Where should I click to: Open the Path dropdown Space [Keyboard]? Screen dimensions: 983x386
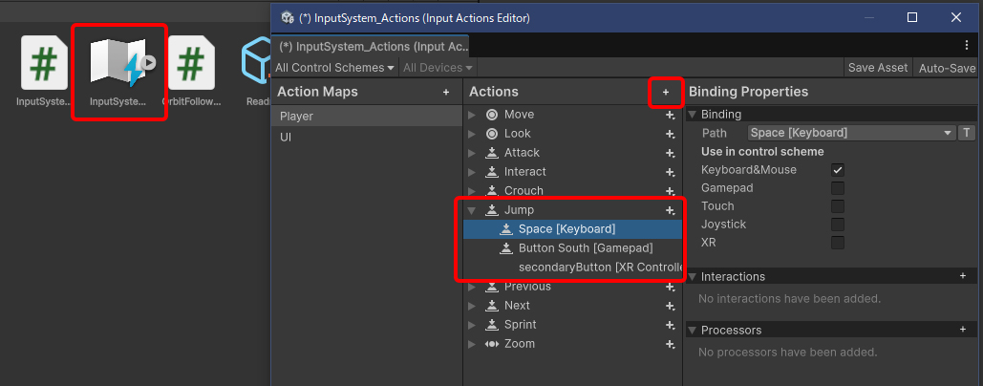point(851,133)
